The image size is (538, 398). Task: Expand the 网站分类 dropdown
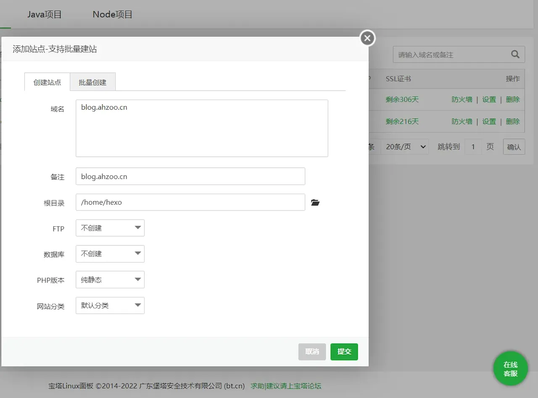coord(110,306)
